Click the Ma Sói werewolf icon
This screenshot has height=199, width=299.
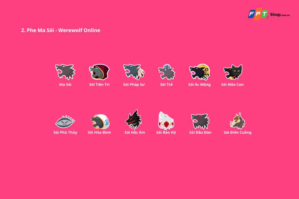[x=65, y=72]
